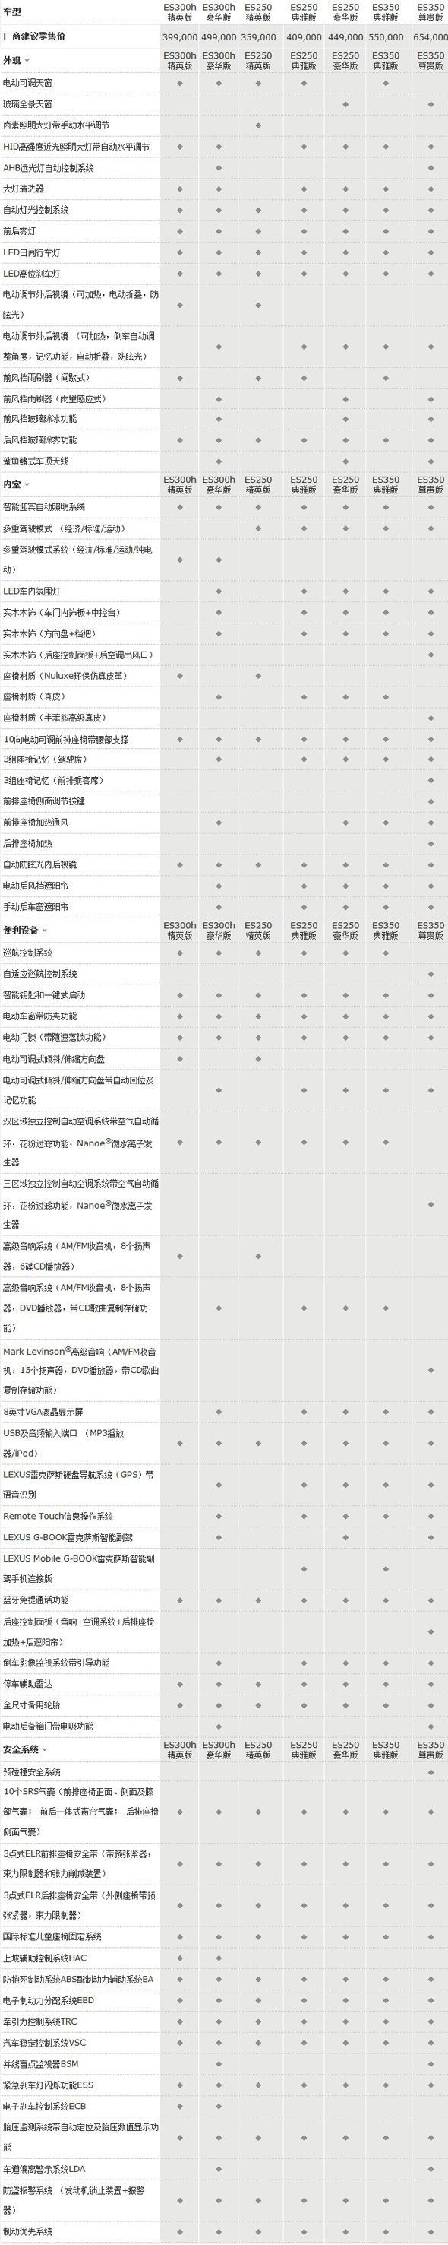Viewport: 448px width, 2245px height.
Task: Click the LEXUS G-BOOK雷克萨斯智能副驾 row label
Action: click(68, 1538)
